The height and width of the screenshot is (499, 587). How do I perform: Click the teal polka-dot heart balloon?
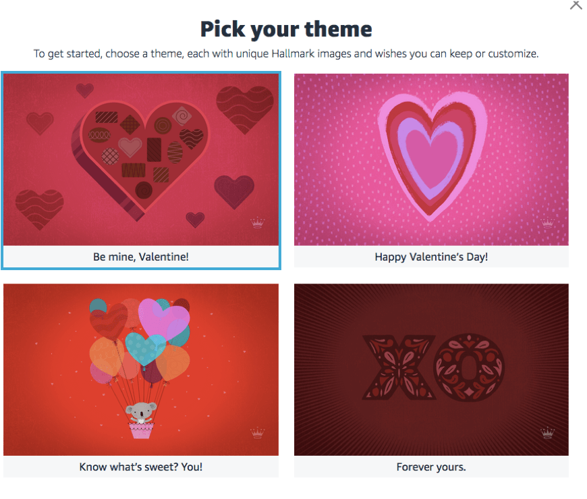144,348
